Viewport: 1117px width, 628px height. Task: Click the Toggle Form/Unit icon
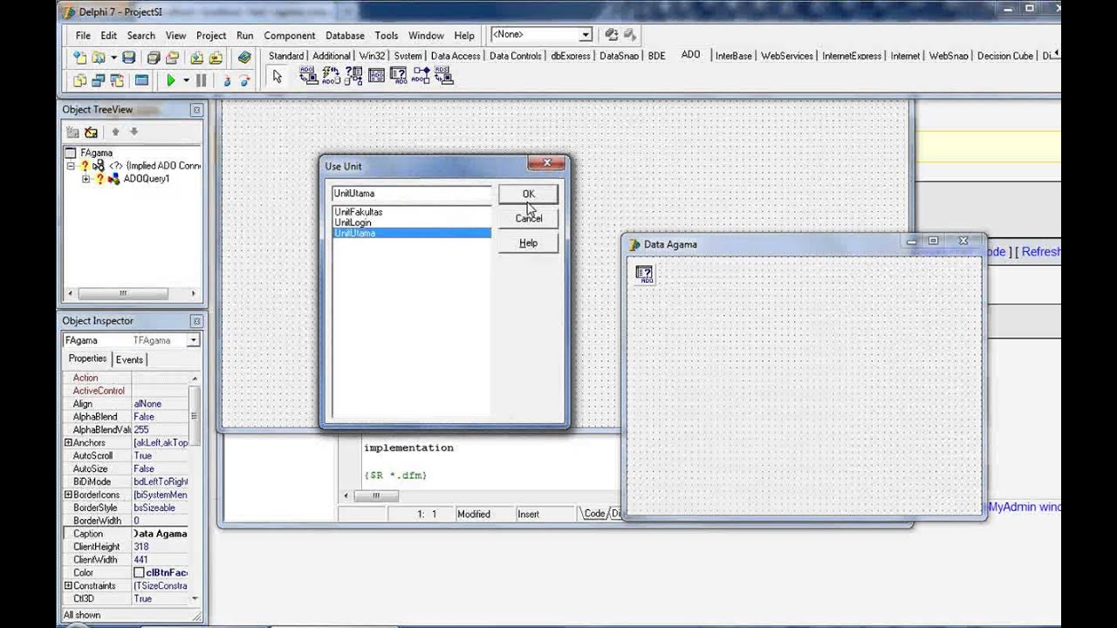pos(117,80)
